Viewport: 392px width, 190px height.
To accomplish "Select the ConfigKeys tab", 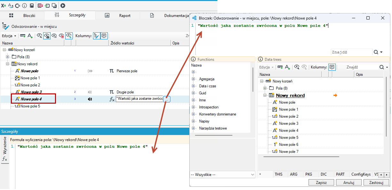I will click(361, 174).
